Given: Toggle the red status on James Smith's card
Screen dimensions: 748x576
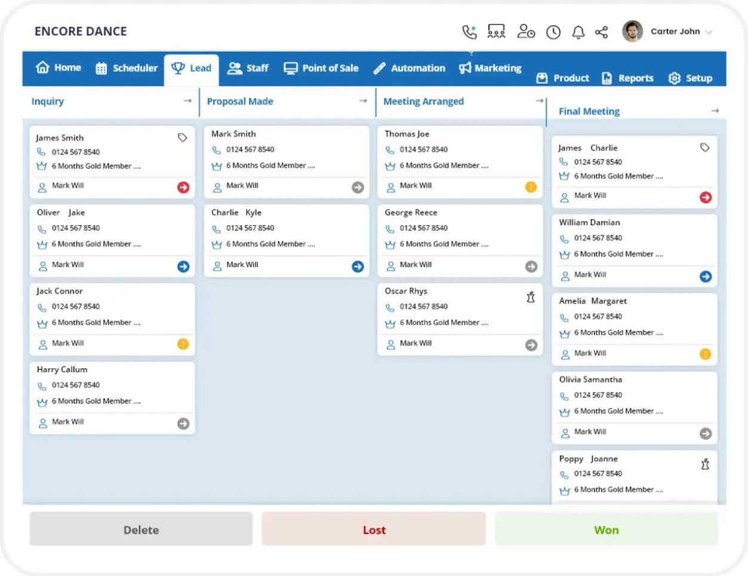Looking at the screenshot, I should (183, 186).
